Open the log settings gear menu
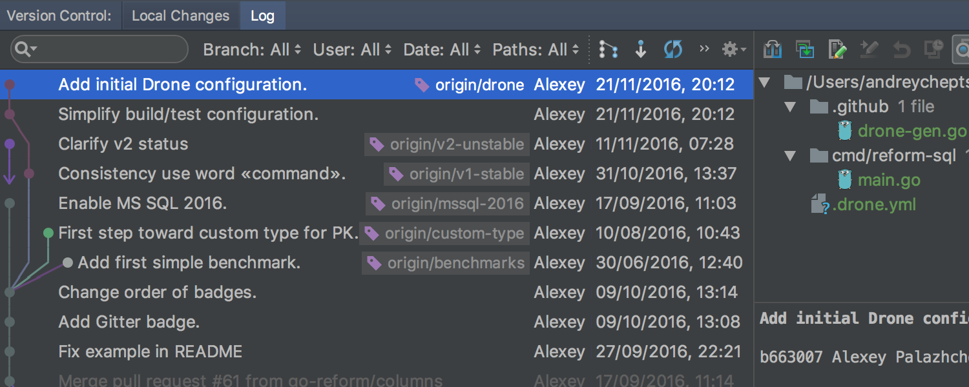This screenshot has width=969, height=387. [733, 50]
